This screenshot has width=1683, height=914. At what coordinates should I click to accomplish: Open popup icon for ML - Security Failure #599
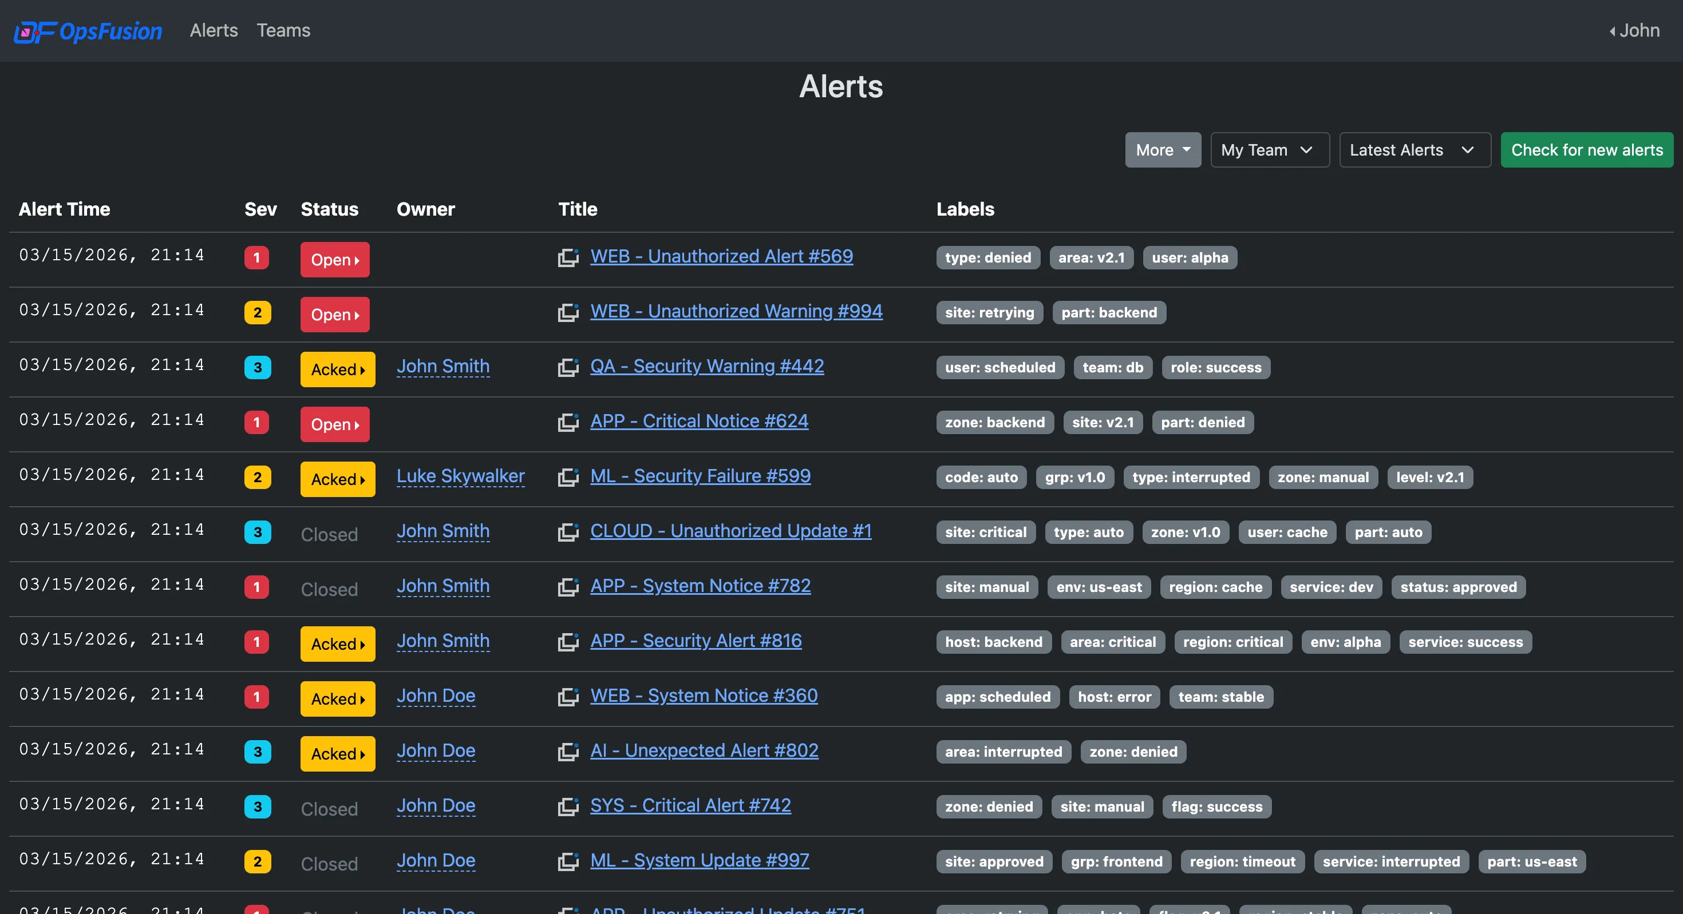tap(568, 476)
